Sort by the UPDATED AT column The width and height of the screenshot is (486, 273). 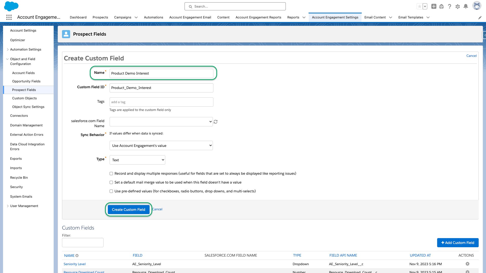tap(420, 256)
